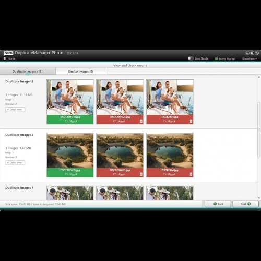Click the Home icon in header

(x=5, y=58)
